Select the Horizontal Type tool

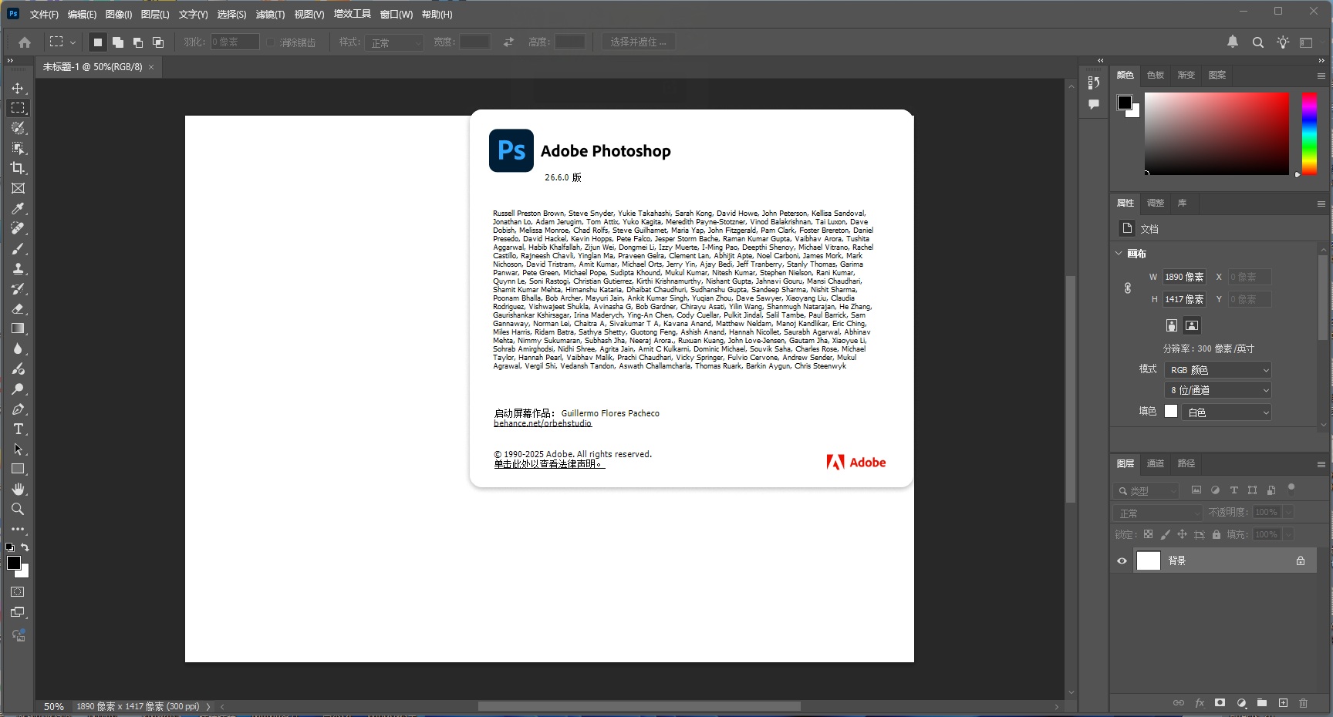tap(18, 429)
